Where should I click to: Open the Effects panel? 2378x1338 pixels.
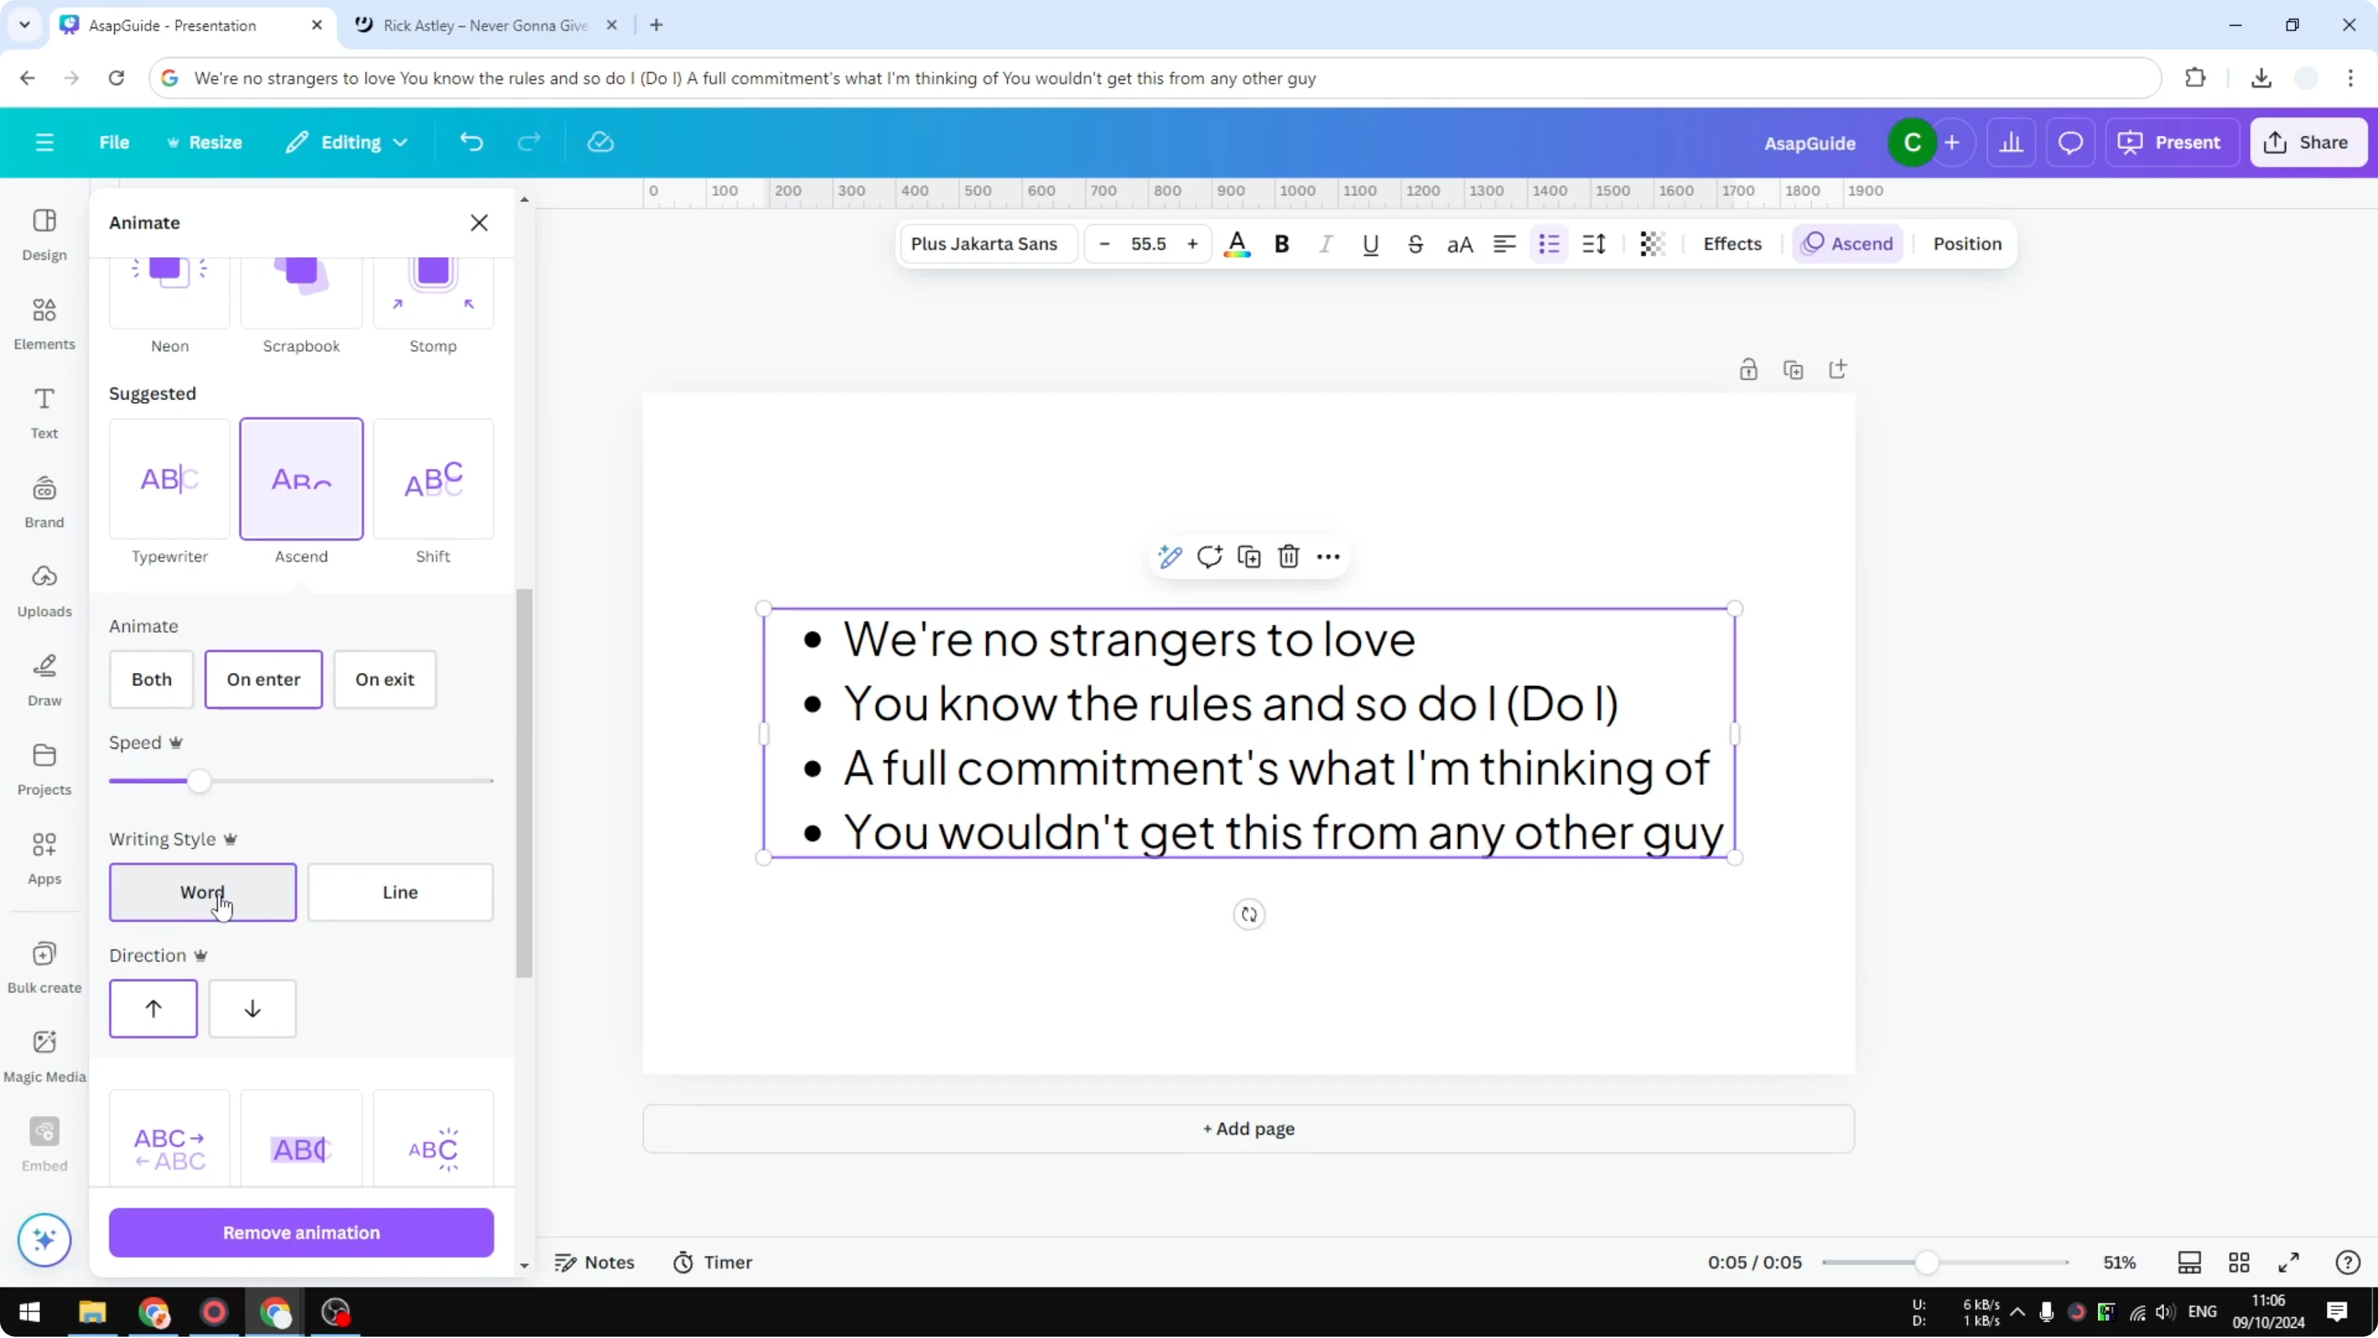tap(1732, 245)
